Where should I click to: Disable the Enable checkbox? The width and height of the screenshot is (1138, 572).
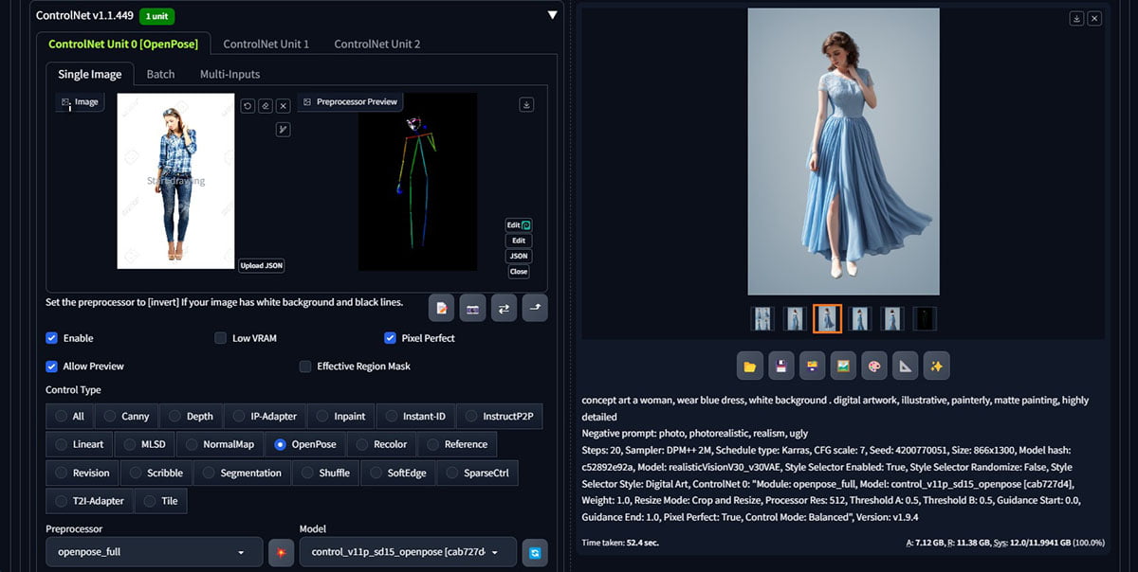click(x=52, y=338)
